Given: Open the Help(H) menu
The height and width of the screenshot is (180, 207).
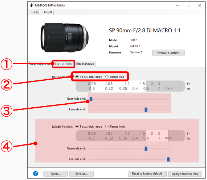Looking at the screenshot, I should pos(49,12).
